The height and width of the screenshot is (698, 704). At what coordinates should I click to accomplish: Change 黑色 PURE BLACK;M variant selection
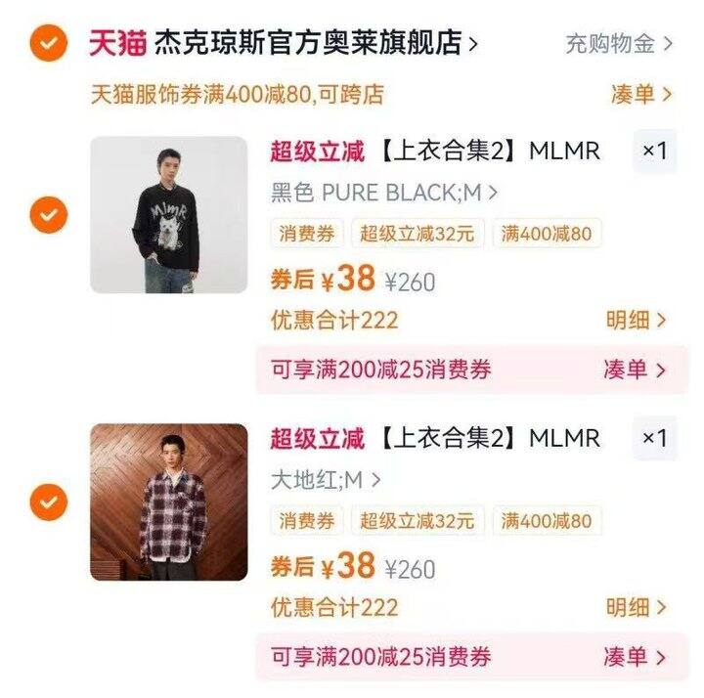(x=383, y=193)
